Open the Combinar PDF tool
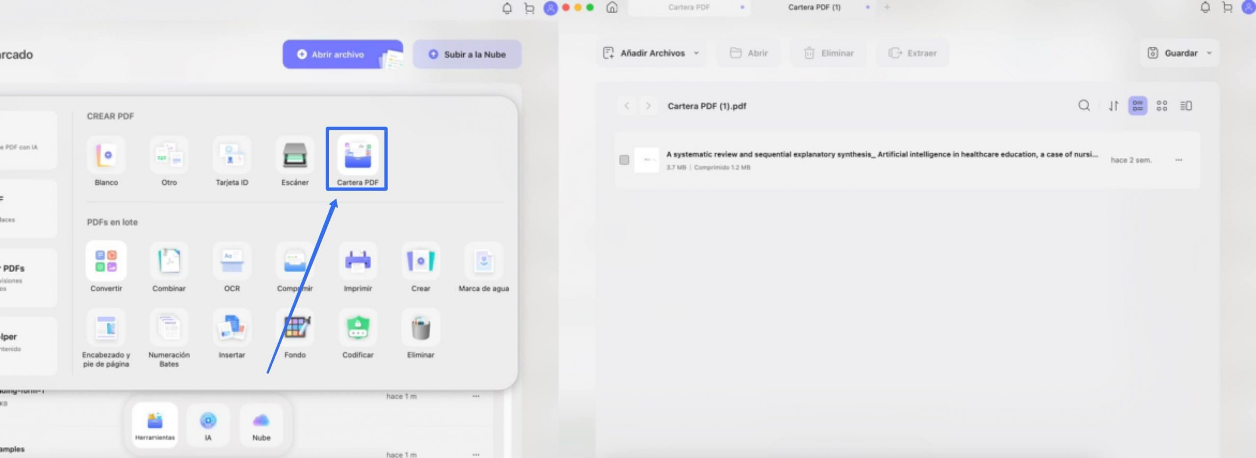The image size is (1256, 458). pyautogui.click(x=169, y=267)
